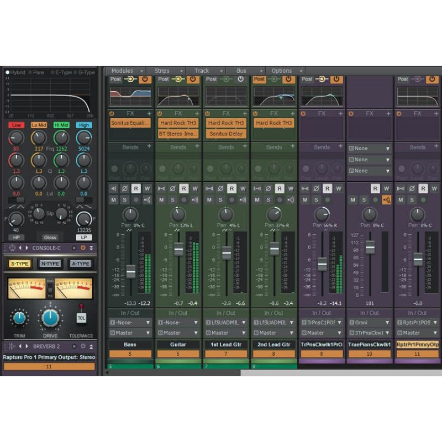Select the N-TYPE console mode
The height and width of the screenshot is (442, 442).
point(50,264)
